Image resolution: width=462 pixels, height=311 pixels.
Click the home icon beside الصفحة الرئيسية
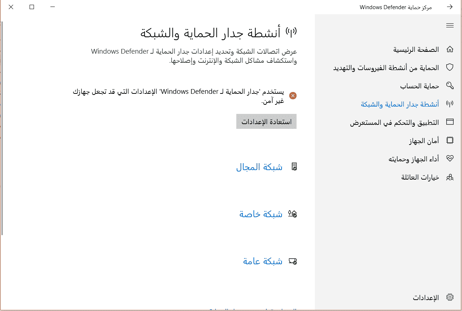coord(450,49)
